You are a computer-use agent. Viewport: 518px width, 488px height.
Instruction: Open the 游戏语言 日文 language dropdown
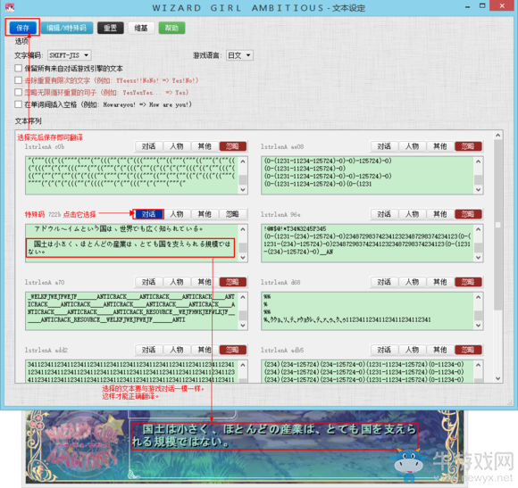[239, 55]
